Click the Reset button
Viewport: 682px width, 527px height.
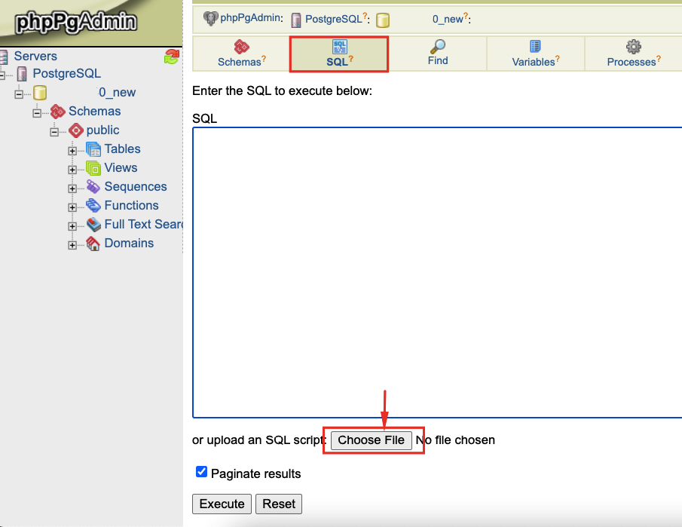click(x=279, y=504)
